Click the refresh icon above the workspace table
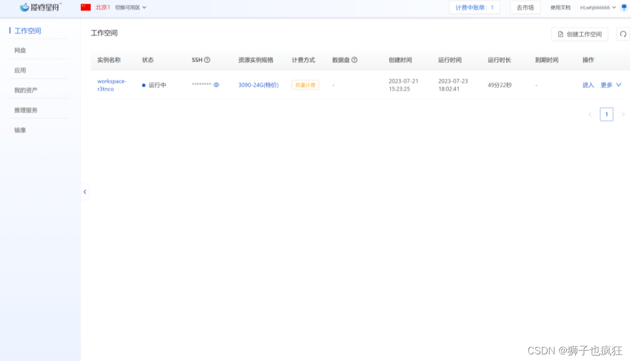This screenshot has width=631, height=361. click(x=623, y=34)
